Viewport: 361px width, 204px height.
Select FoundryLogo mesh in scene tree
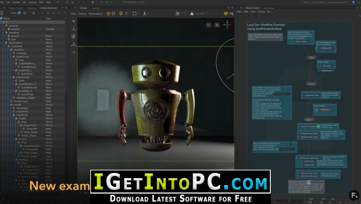[21, 101]
